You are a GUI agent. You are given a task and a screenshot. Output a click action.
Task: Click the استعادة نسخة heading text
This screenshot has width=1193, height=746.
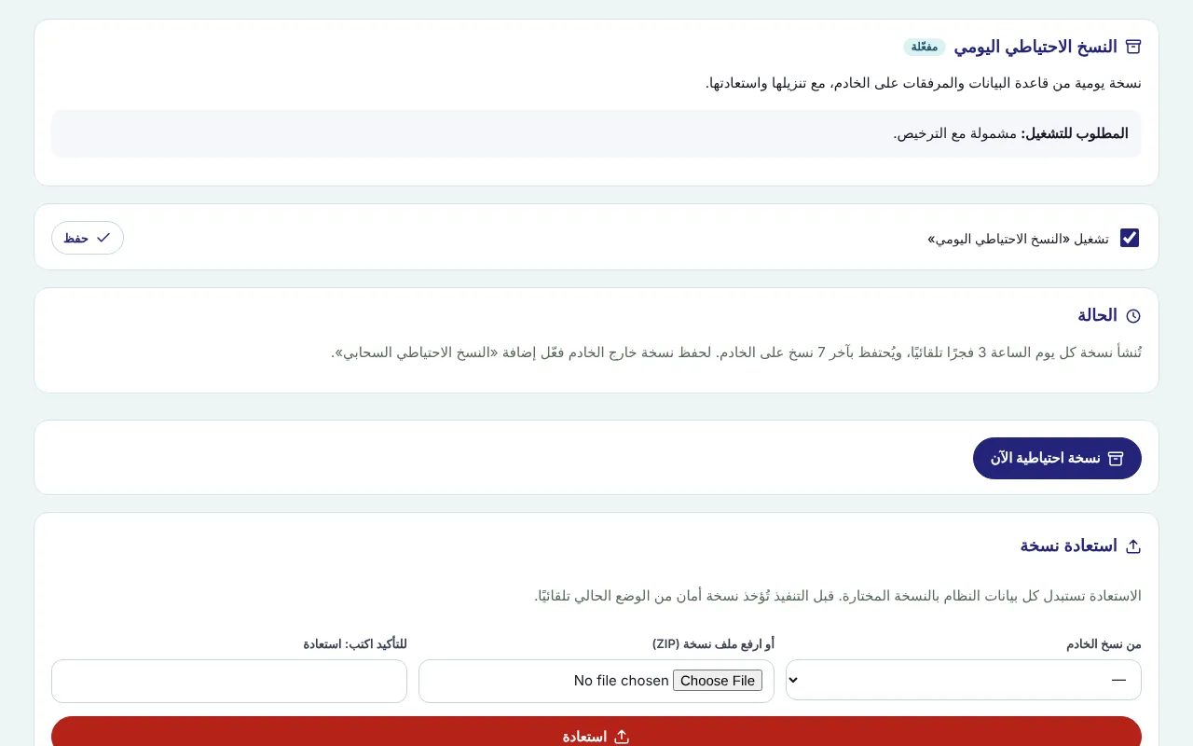point(1069,546)
